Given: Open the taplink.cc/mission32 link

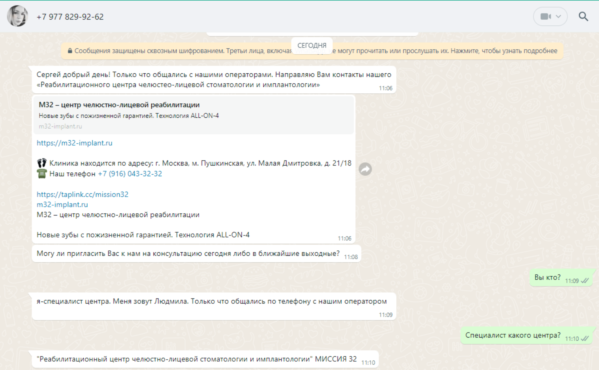Looking at the screenshot, I should pos(83,195).
